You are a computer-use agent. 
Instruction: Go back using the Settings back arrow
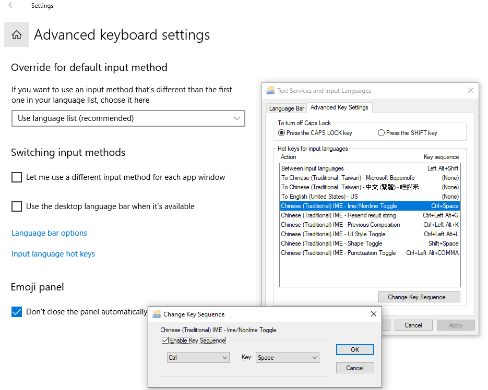click(11, 5)
